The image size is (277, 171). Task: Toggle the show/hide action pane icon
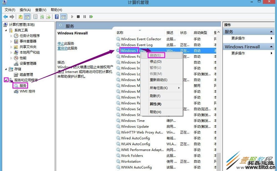[x=63, y=17]
